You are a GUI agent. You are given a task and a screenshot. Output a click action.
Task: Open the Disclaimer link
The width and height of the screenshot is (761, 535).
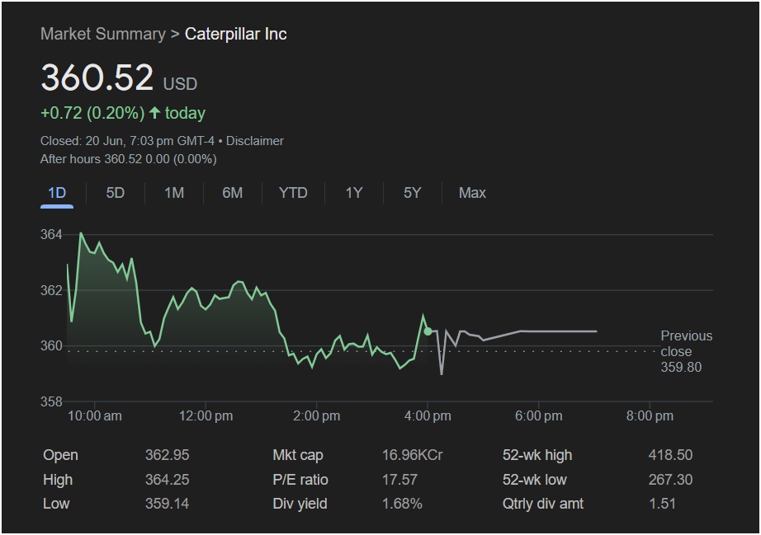pos(255,141)
